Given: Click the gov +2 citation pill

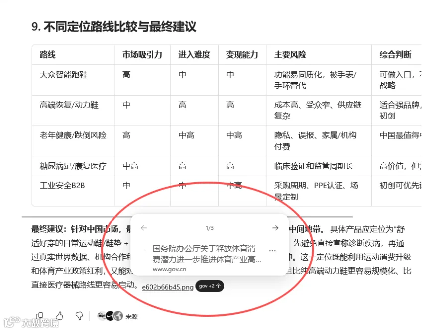Looking at the screenshot, I should click(x=210, y=286).
